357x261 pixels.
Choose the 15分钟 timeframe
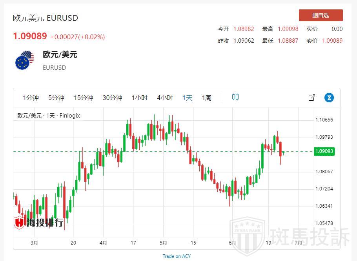83,98
